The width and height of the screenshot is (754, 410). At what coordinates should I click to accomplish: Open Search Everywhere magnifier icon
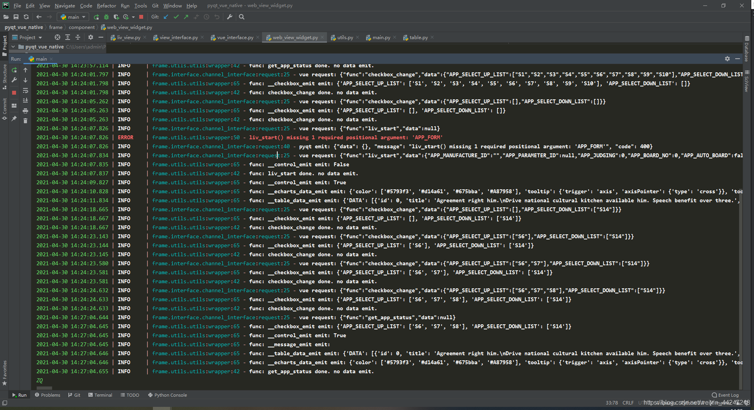(242, 17)
